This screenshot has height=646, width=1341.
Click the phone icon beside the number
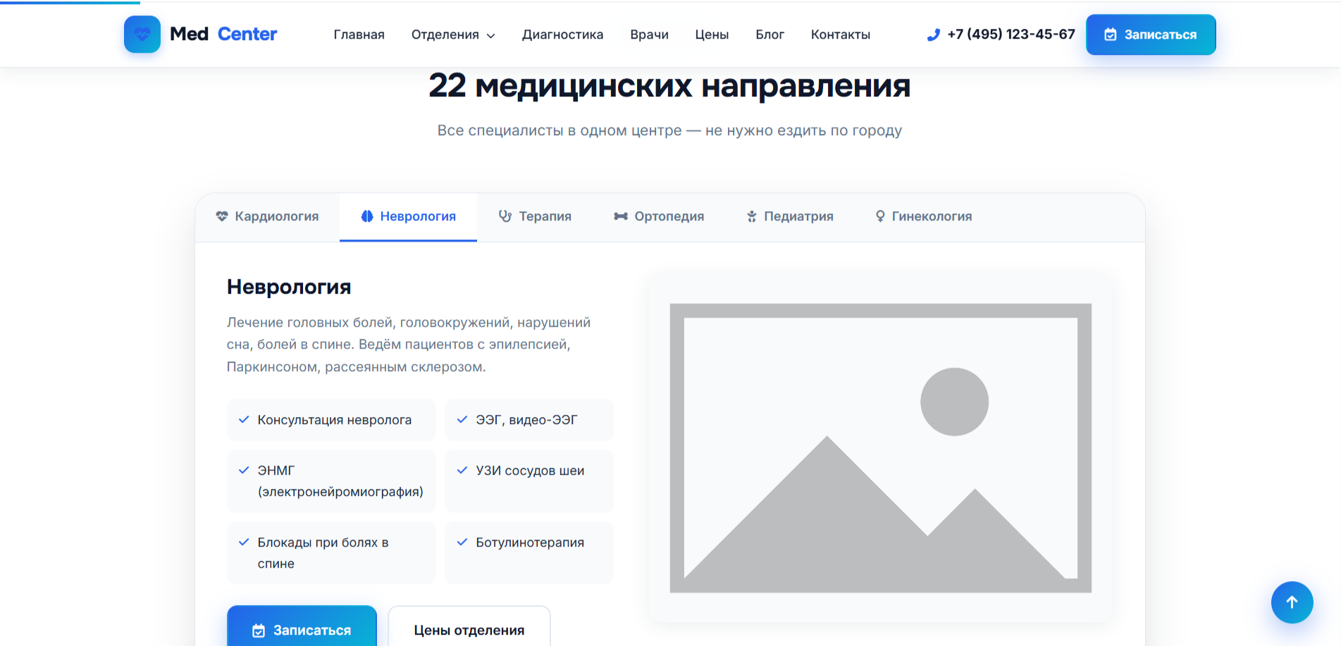tap(934, 35)
